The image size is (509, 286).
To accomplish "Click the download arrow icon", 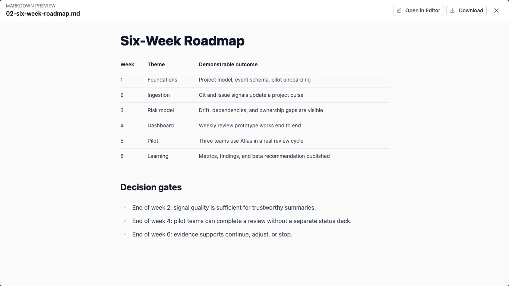I will click(x=453, y=10).
